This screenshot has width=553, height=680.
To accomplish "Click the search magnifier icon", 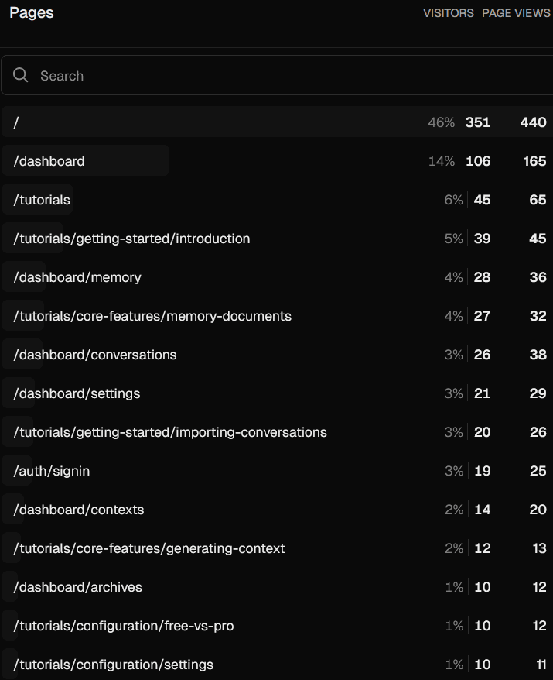I will [x=20, y=75].
